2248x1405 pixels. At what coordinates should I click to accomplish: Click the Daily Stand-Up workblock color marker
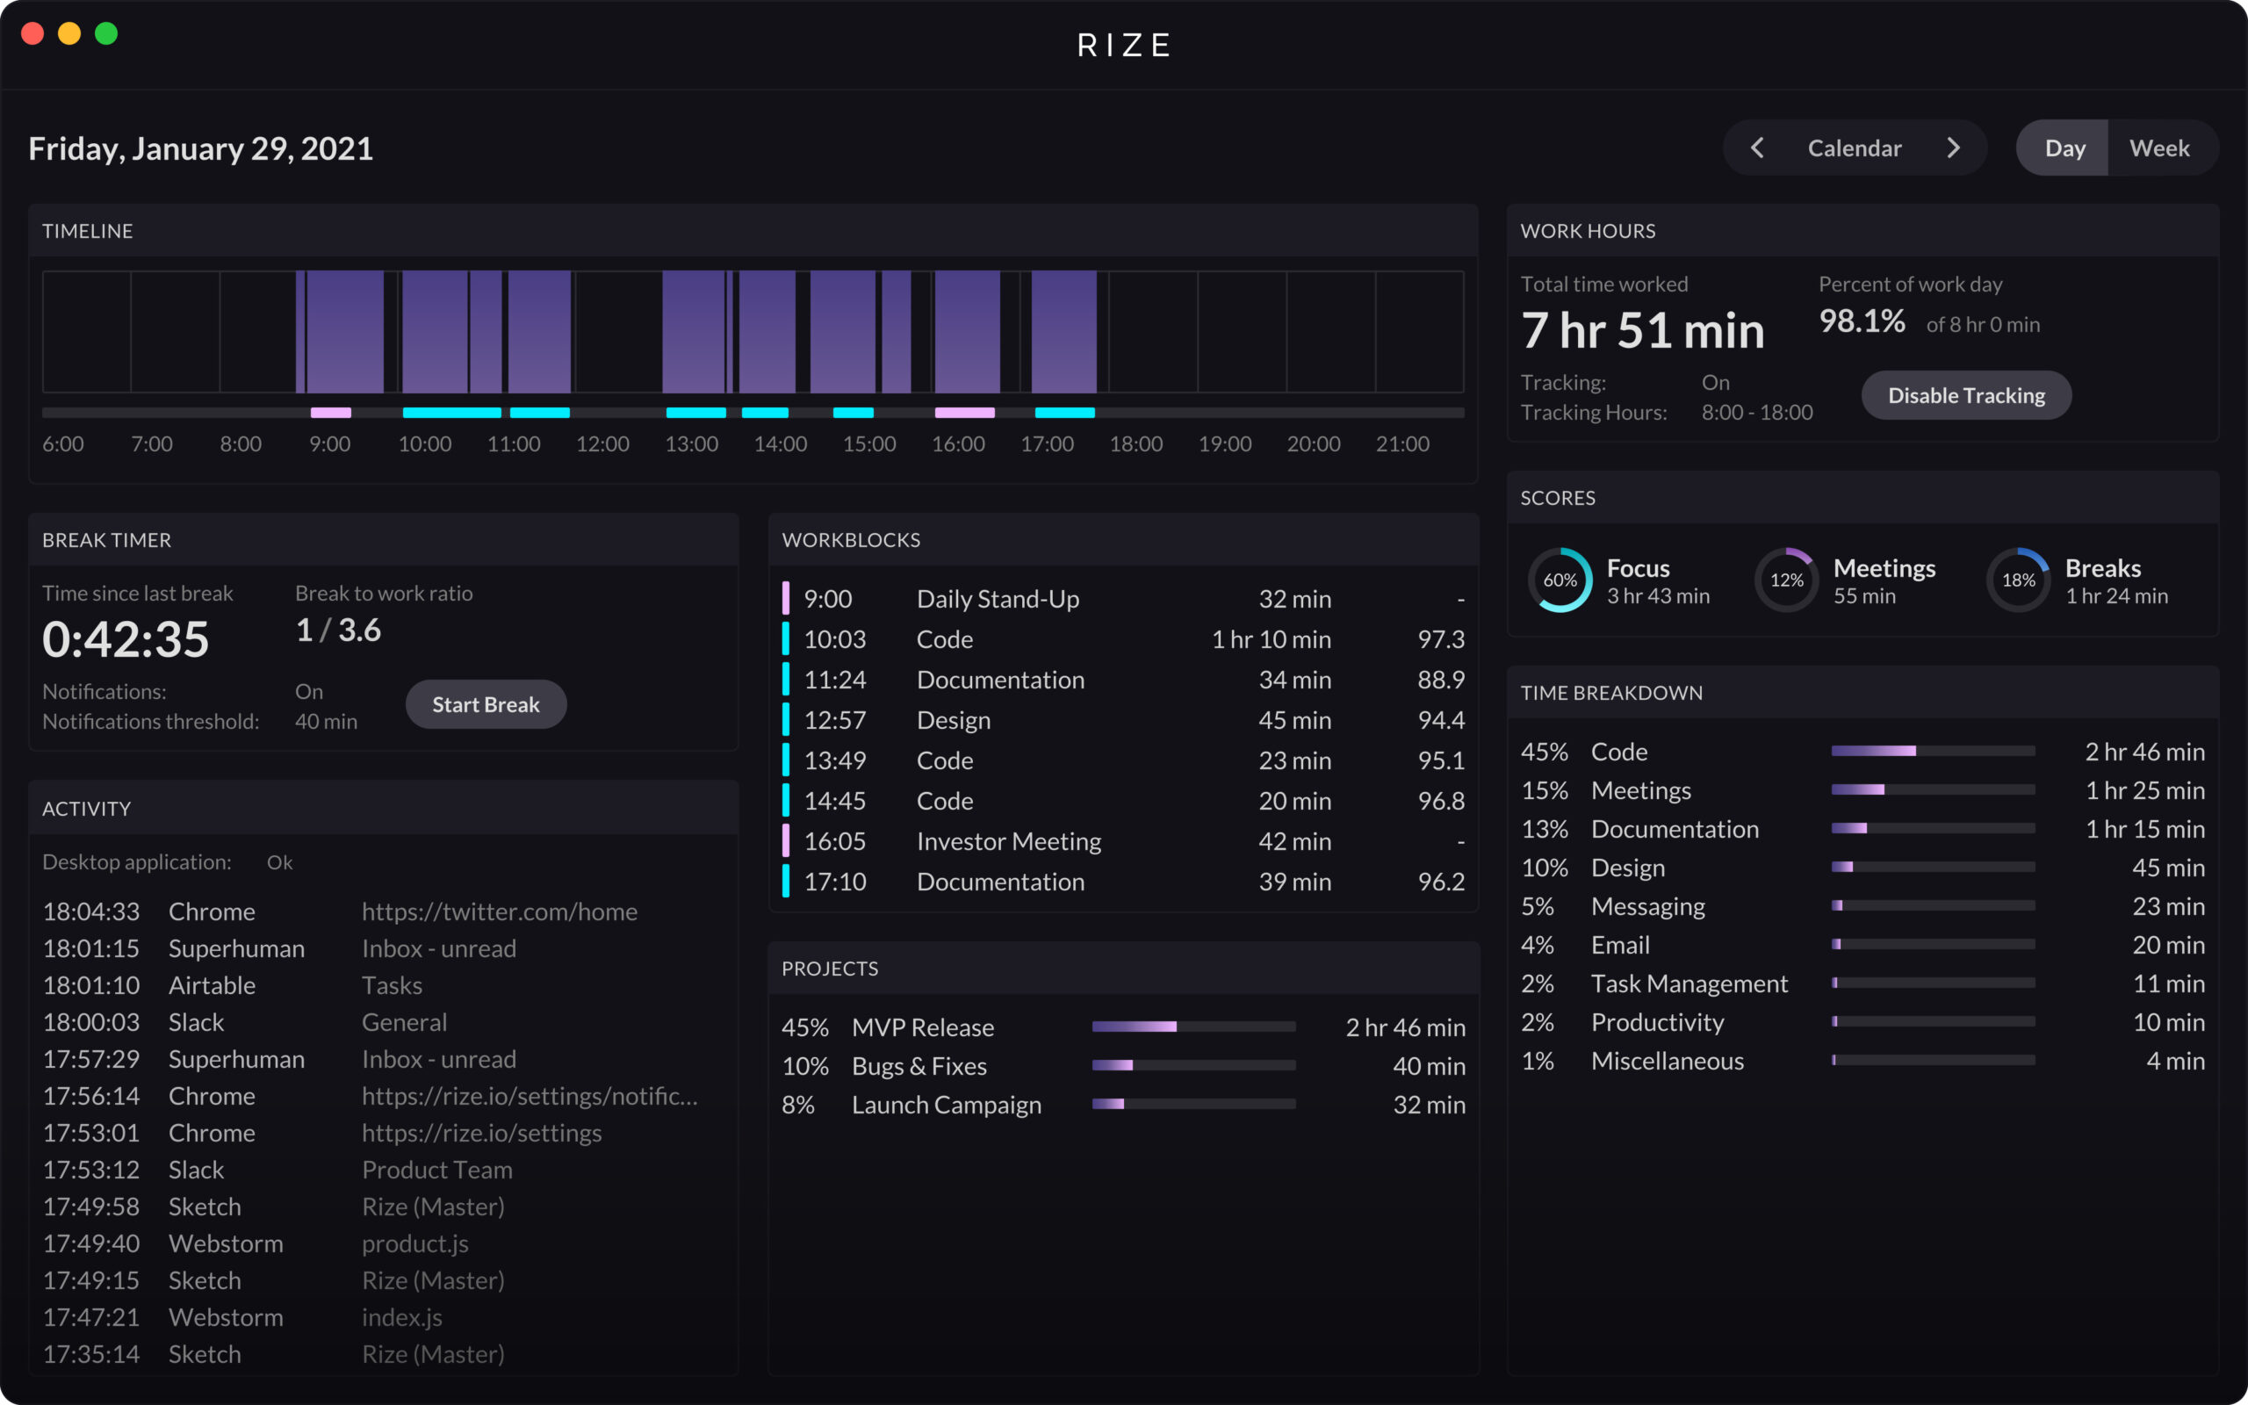click(786, 598)
